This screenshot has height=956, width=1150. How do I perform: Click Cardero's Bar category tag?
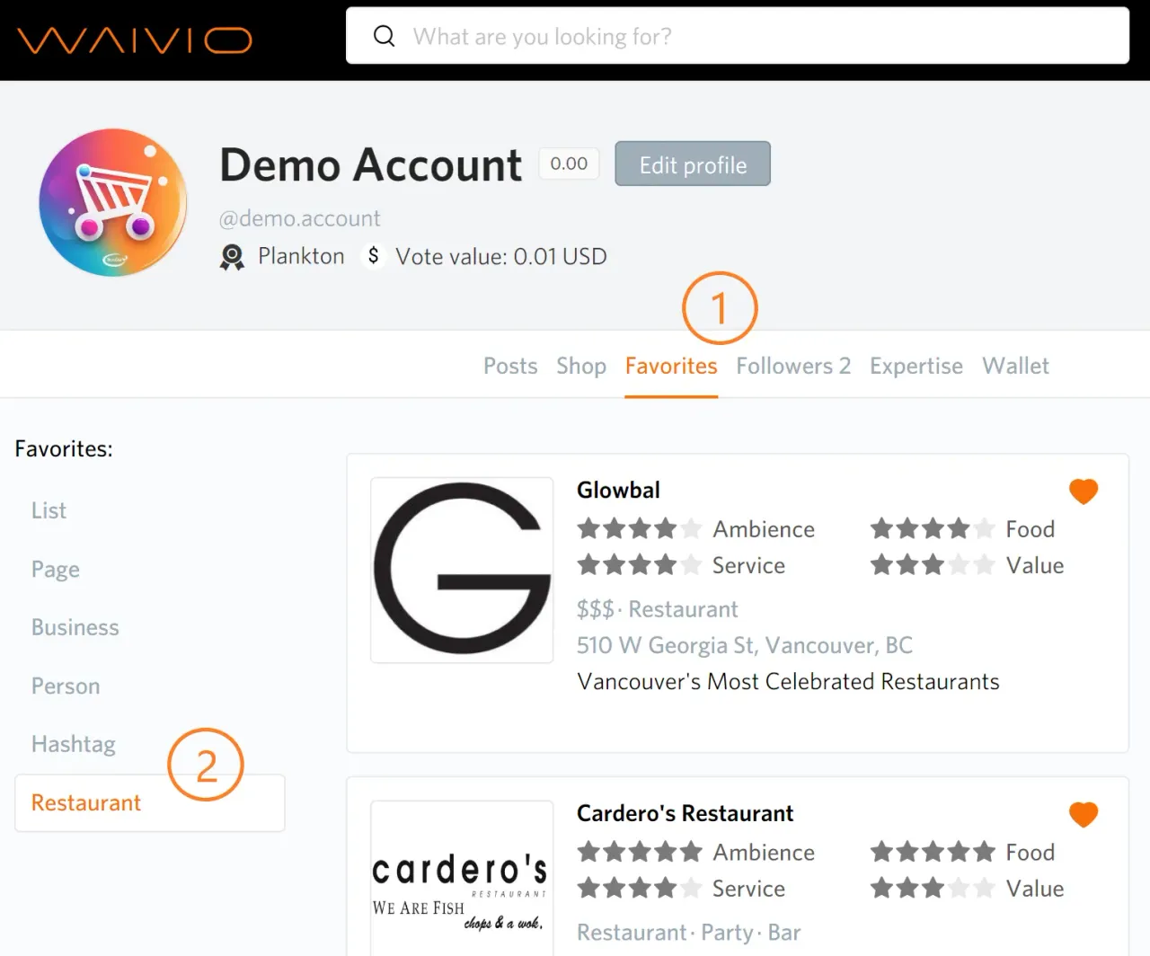pyautogui.click(x=784, y=933)
